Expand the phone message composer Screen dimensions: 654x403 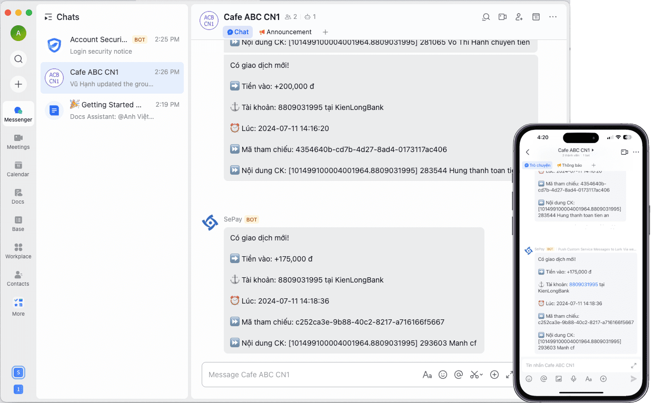[x=633, y=365]
